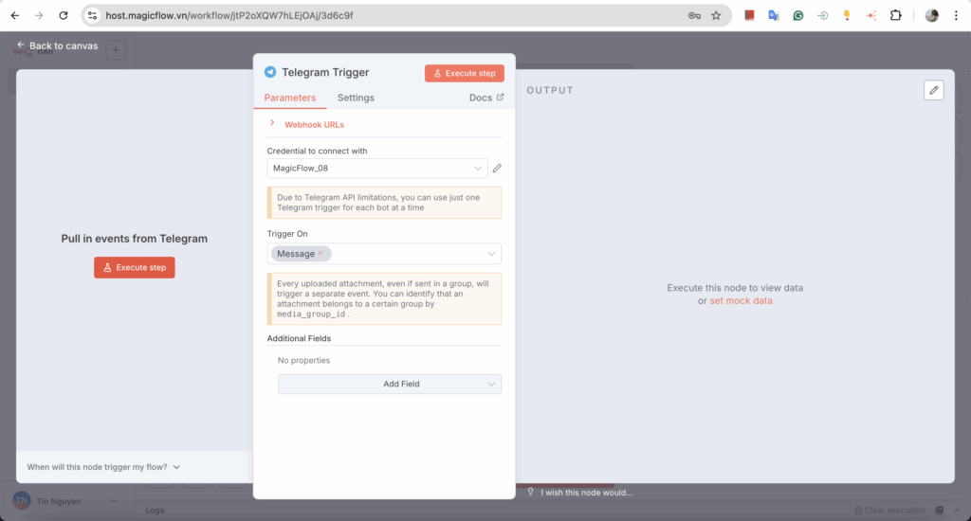Open the Trigger On dropdown
971x521 pixels.
490,254
